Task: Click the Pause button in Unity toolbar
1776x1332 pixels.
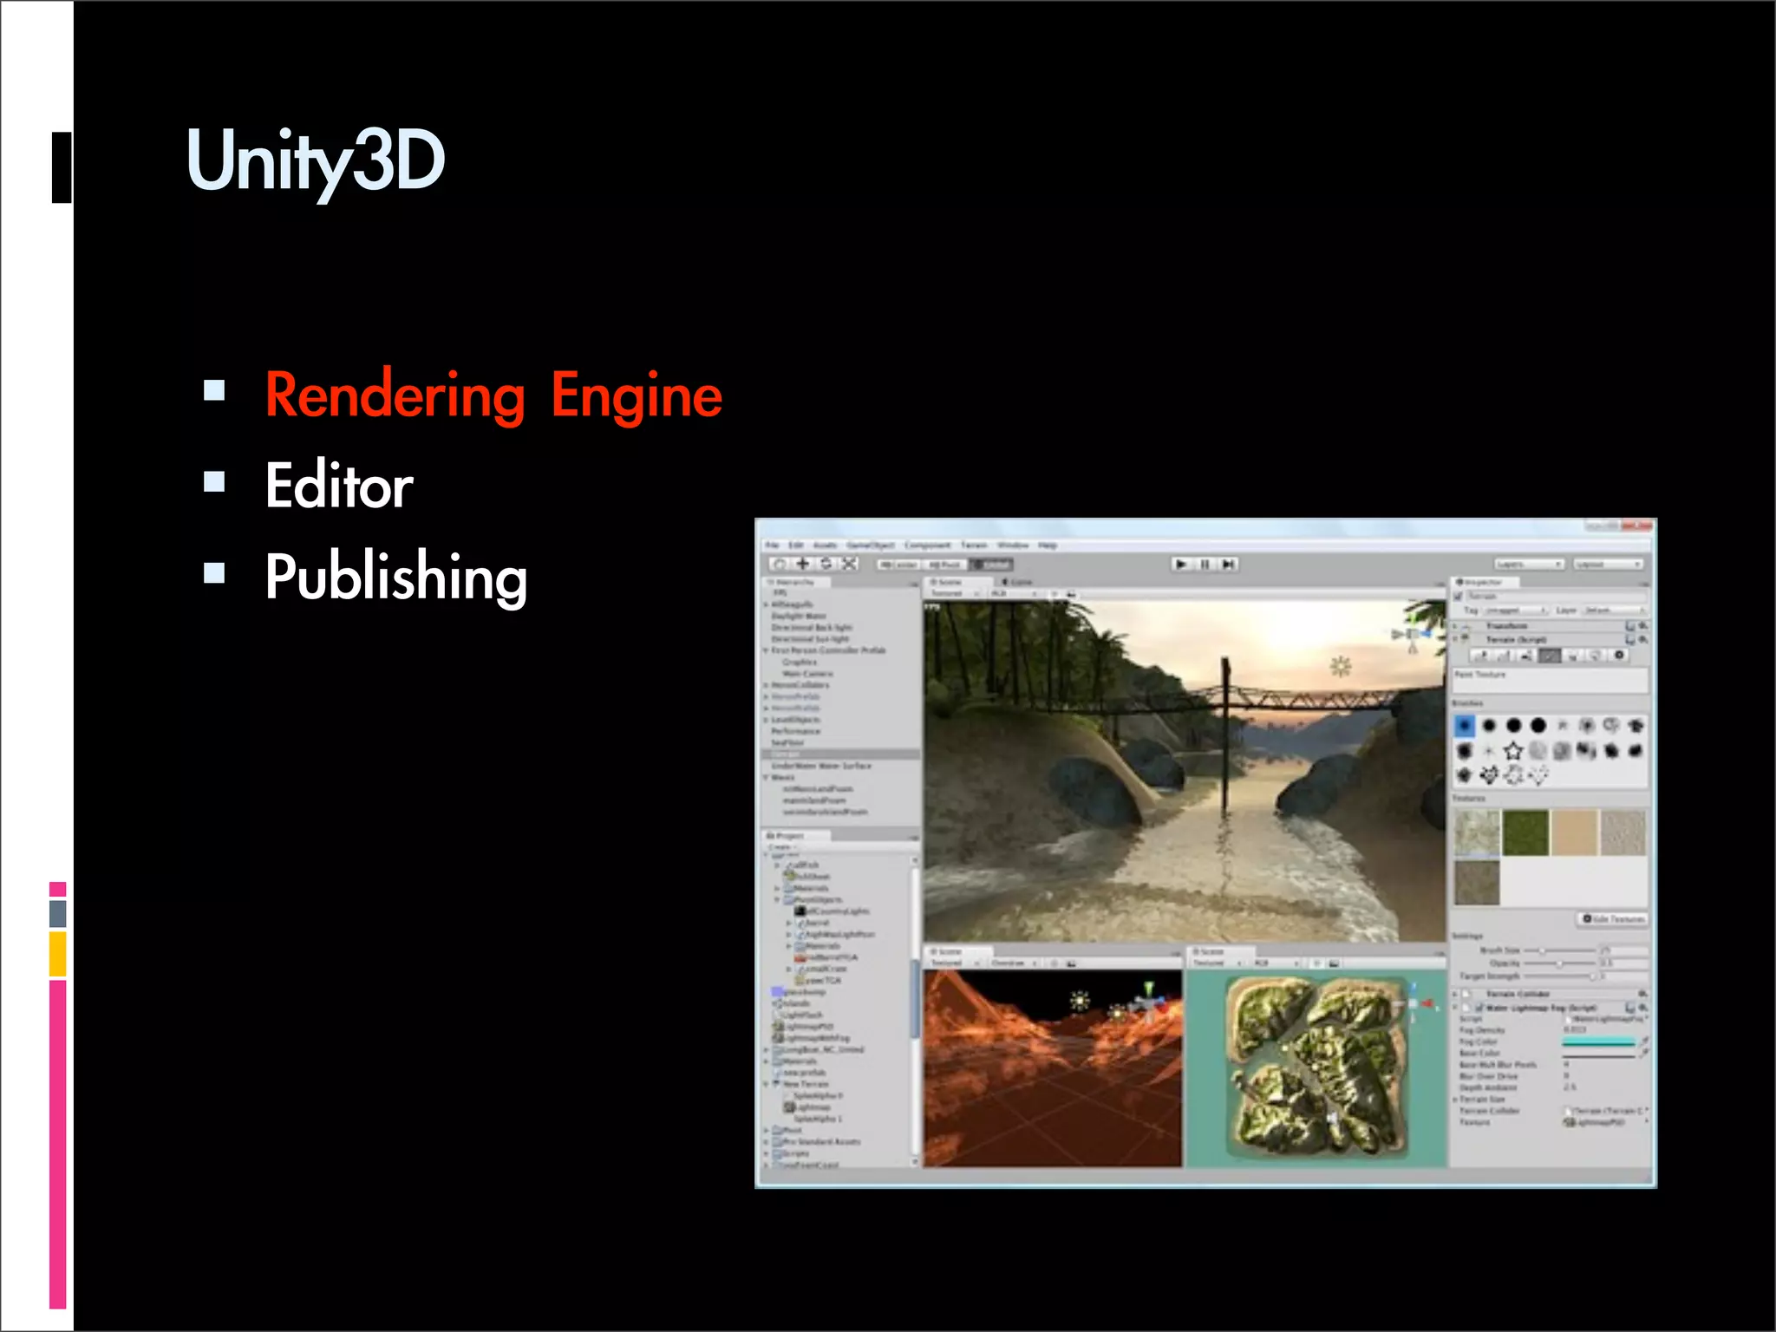Action: click(x=1205, y=565)
